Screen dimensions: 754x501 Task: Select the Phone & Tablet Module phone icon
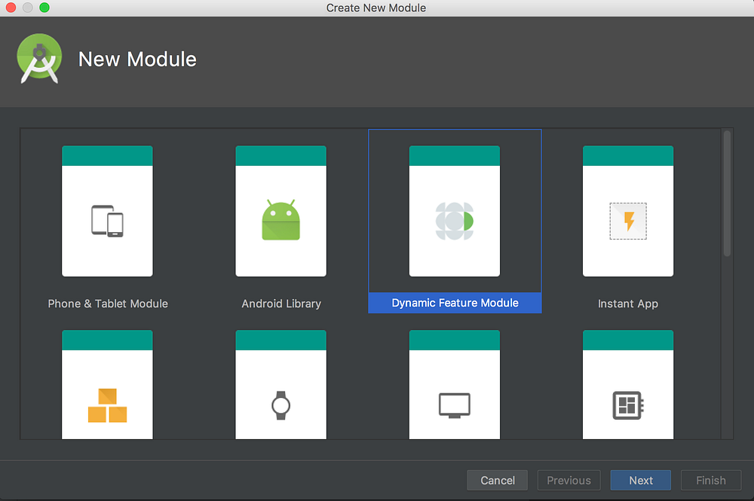[x=107, y=218]
